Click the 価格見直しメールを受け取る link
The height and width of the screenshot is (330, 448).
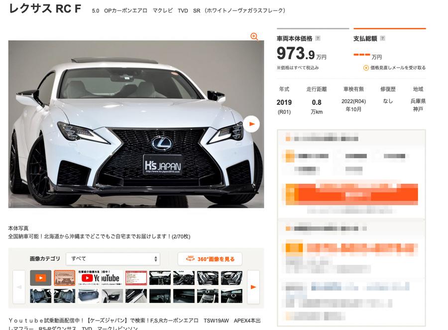pos(398,68)
